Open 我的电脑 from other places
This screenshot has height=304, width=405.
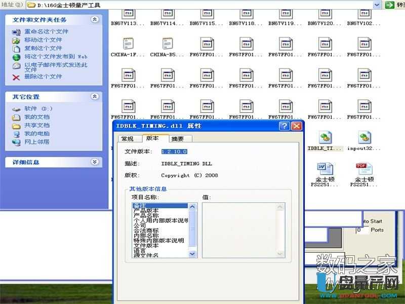(x=37, y=134)
